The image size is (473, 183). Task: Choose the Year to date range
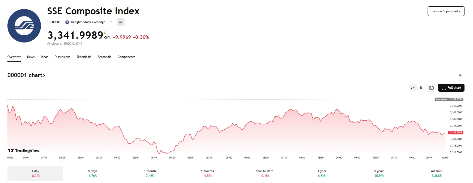click(265, 173)
